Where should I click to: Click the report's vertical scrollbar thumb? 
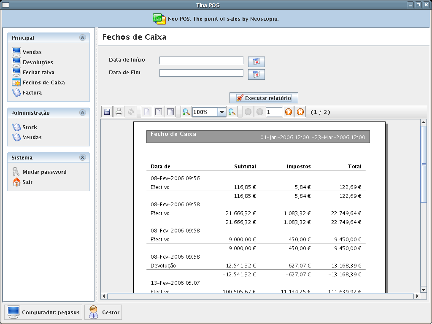424,164
